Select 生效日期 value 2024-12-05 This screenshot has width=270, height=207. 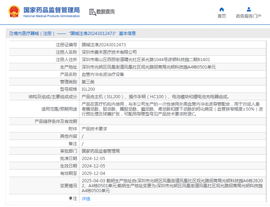(93, 166)
